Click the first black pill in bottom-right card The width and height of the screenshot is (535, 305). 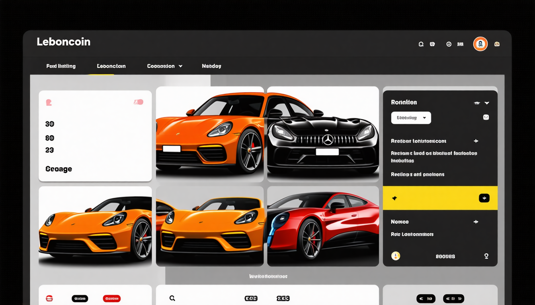426,299
